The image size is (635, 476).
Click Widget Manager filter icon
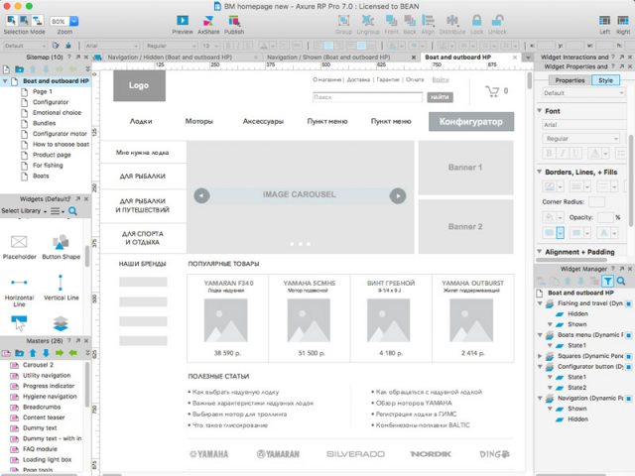pos(607,281)
